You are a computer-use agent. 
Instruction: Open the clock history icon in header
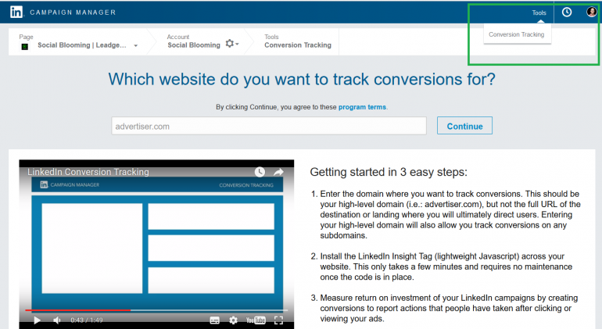pos(567,13)
